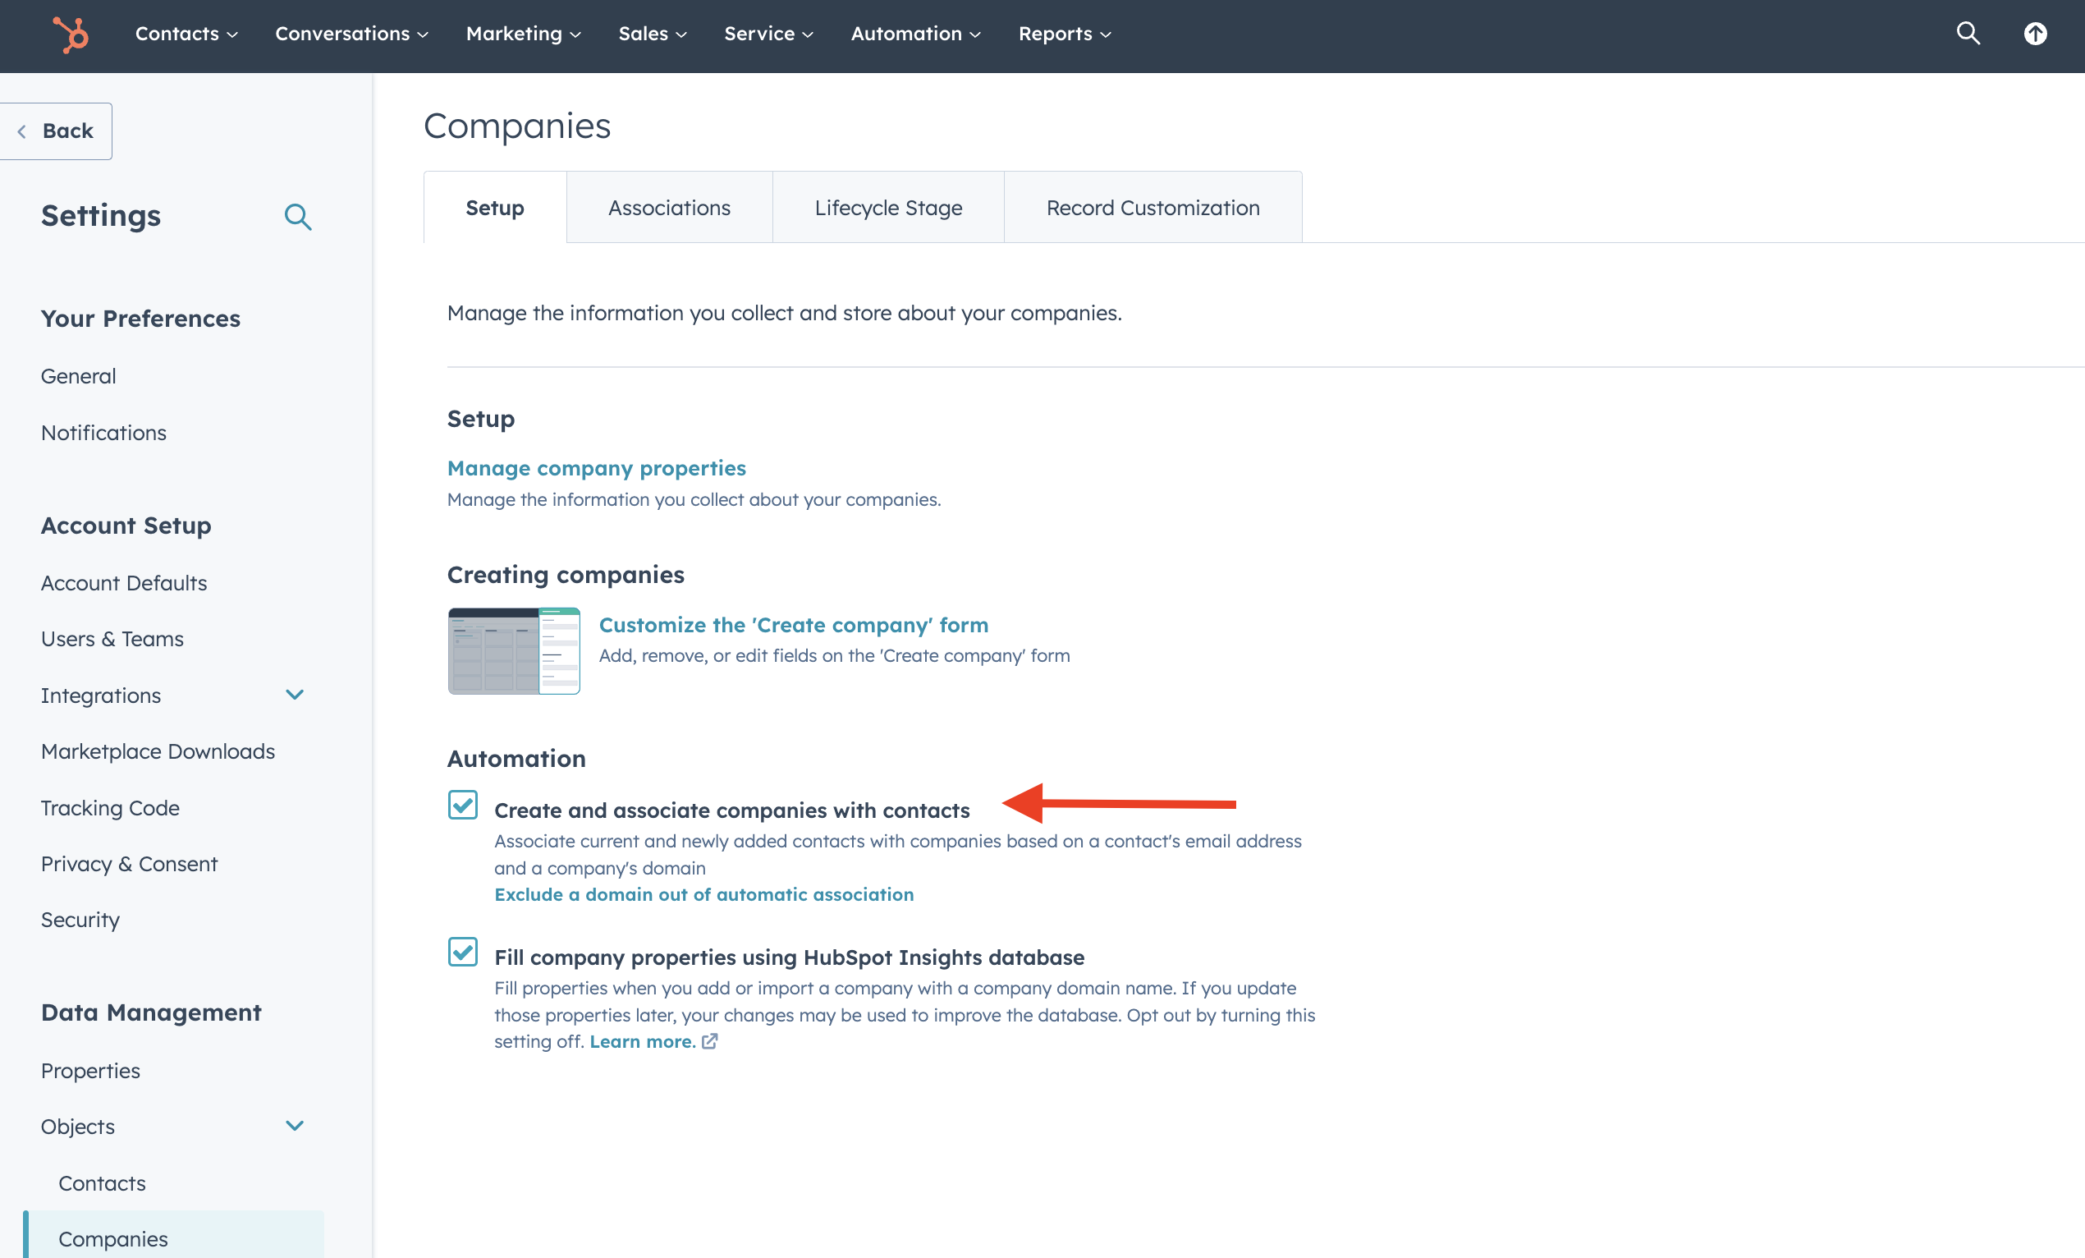The image size is (2085, 1258).
Task: Open Exclude a domain out of automatic association
Action: tap(704, 894)
